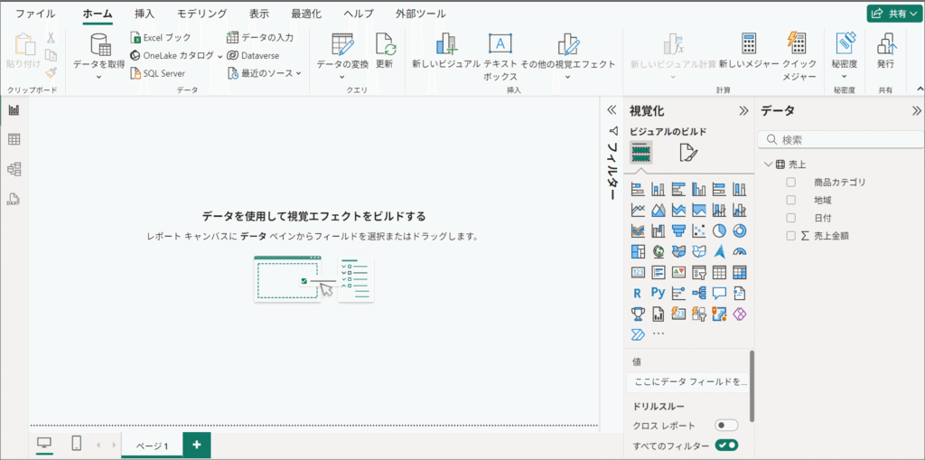Add a matrix visual
Image resolution: width=925 pixels, height=460 pixels.
[739, 272]
